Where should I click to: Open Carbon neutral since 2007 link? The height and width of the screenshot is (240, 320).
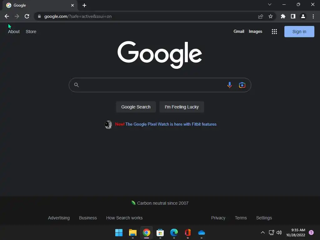pyautogui.click(x=162, y=203)
